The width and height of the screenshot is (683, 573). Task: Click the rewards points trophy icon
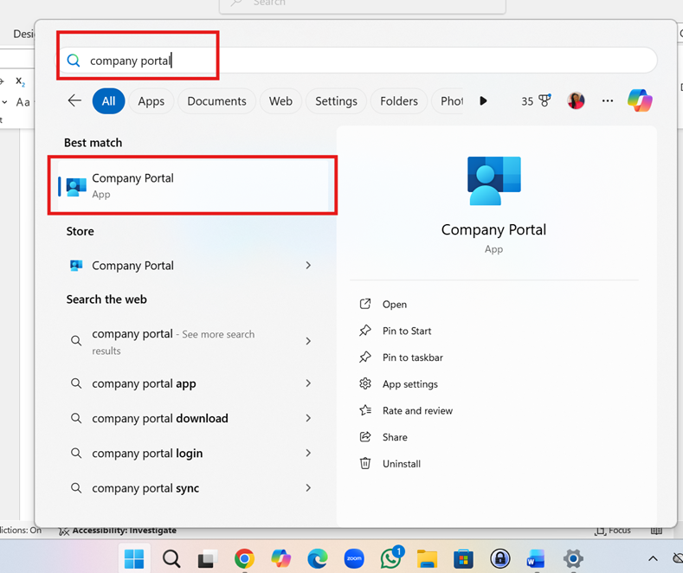coord(544,101)
